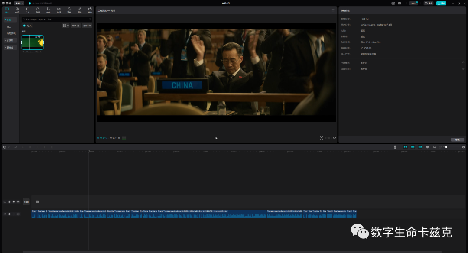Select the 调节 (Adjustment) icon
This screenshot has height=253, width=468.
tap(80, 10)
